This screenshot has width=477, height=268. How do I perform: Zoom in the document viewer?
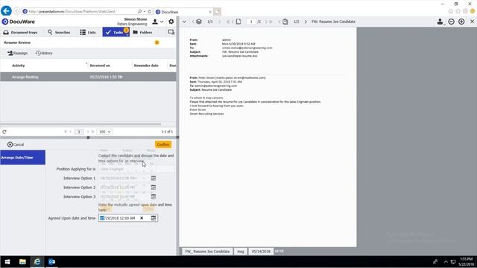(x=461, y=22)
